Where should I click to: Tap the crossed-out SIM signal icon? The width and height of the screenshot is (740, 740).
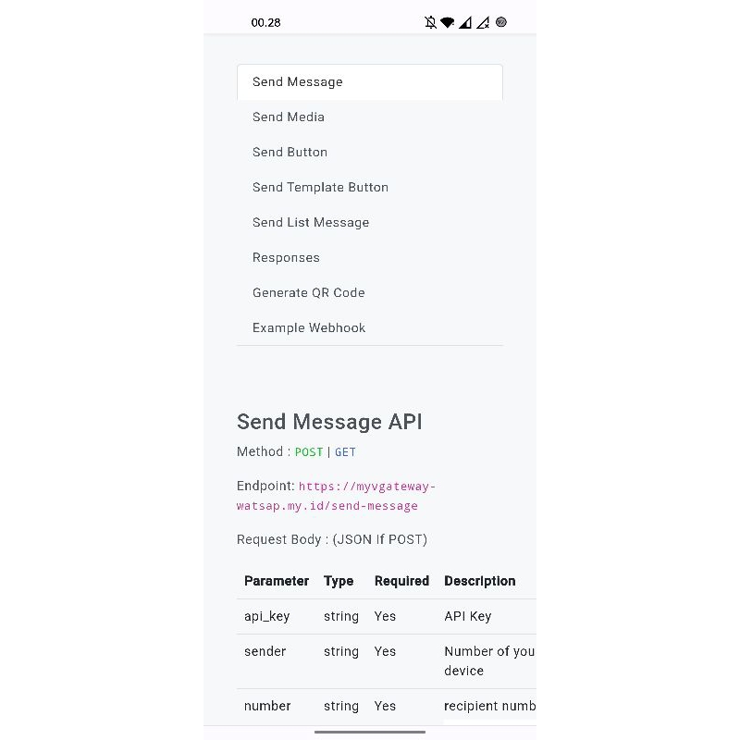(484, 22)
